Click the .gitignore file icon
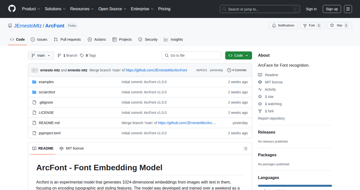The image size is (360, 190). pos(34,102)
